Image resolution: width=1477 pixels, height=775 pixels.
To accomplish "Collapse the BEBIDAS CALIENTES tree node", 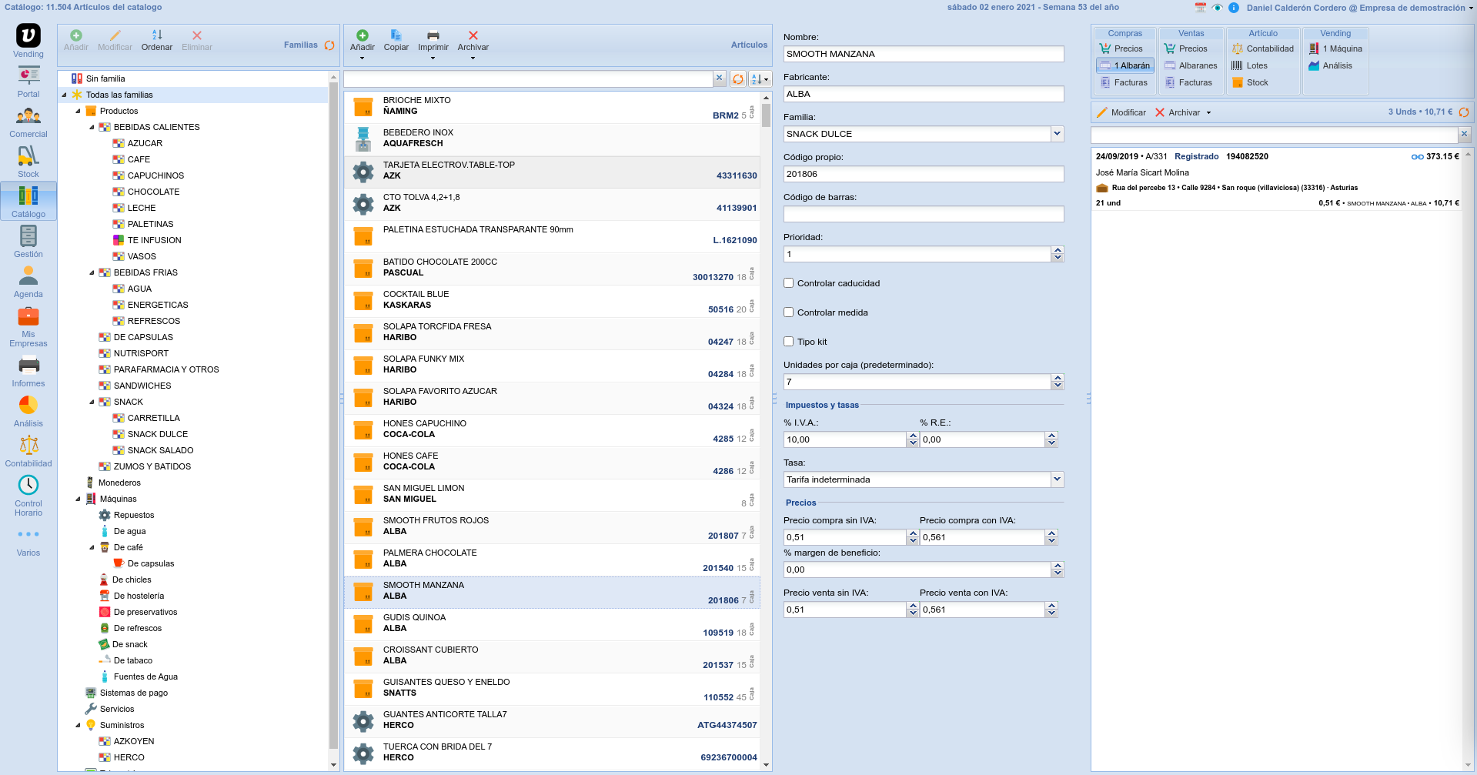I will click(x=92, y=128).
